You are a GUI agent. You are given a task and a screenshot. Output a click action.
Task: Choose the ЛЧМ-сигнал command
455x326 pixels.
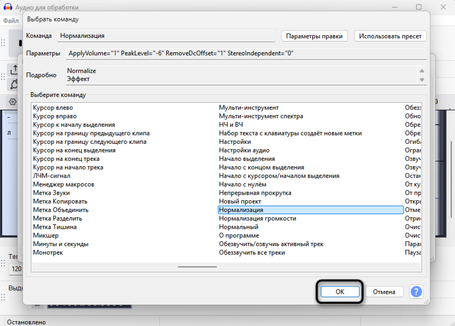click(51, 176)
